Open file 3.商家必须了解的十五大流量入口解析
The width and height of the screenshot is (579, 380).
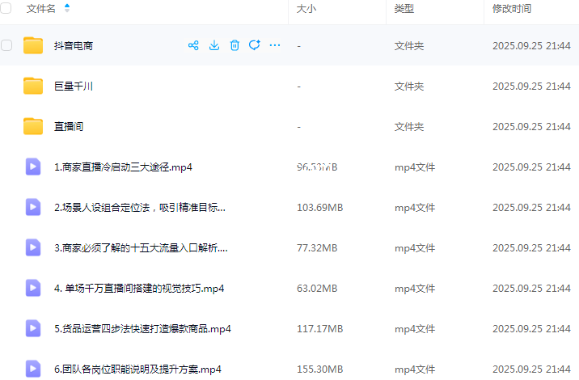(x=141, y=248)
